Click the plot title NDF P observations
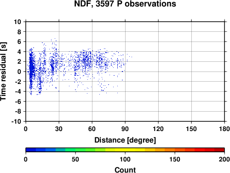Viewport: 230px width, 173px height. pos(125,4)
